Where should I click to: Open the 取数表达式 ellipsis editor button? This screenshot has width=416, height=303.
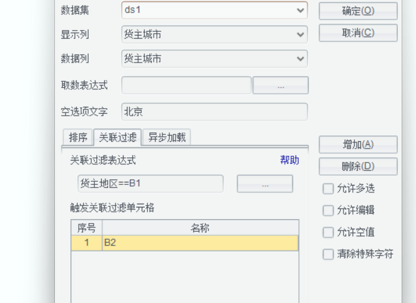click(x=280, y=86)
